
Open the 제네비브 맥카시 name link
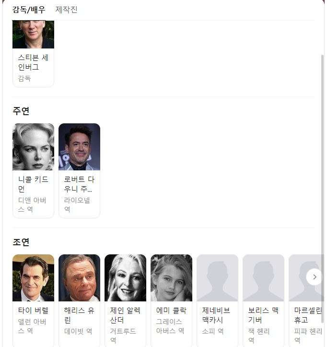216,315
